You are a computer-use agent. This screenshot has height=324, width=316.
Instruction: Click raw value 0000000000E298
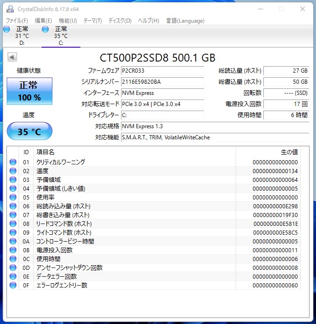point(275,206)
